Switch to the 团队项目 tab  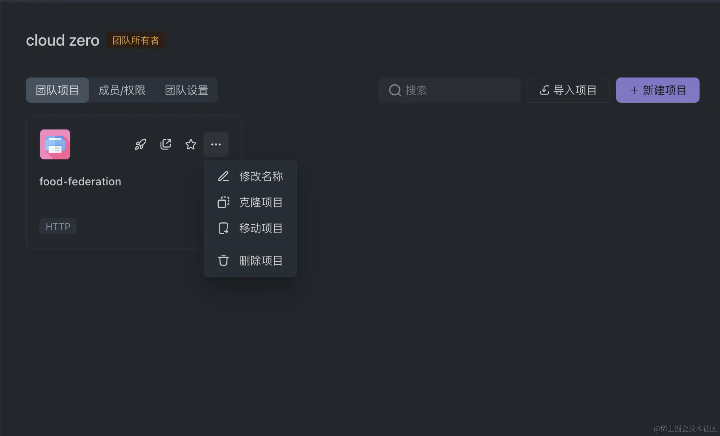[x=57, y=90]
